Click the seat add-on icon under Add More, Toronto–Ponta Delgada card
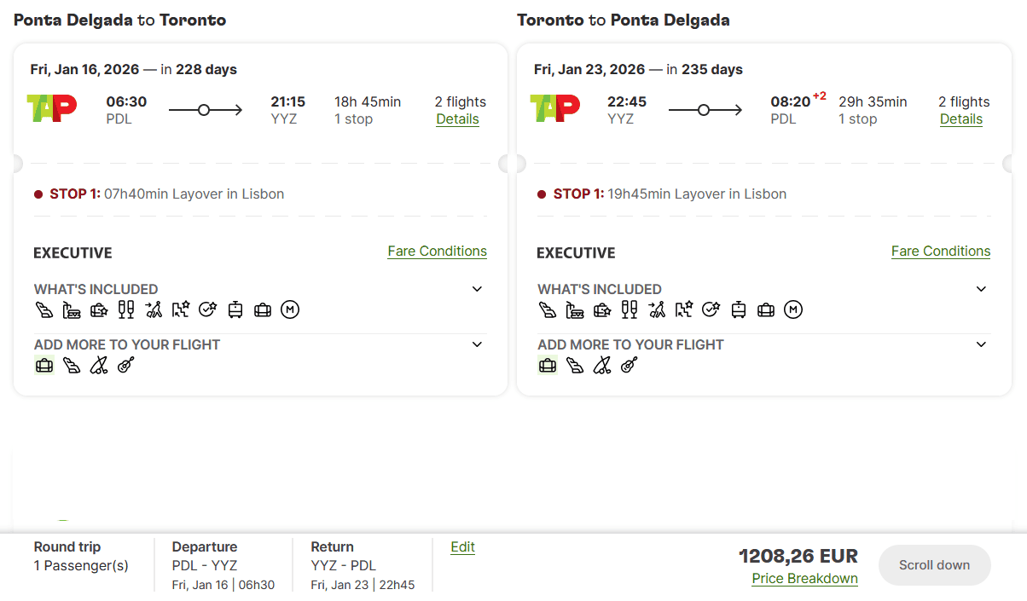 click(575, 366)
